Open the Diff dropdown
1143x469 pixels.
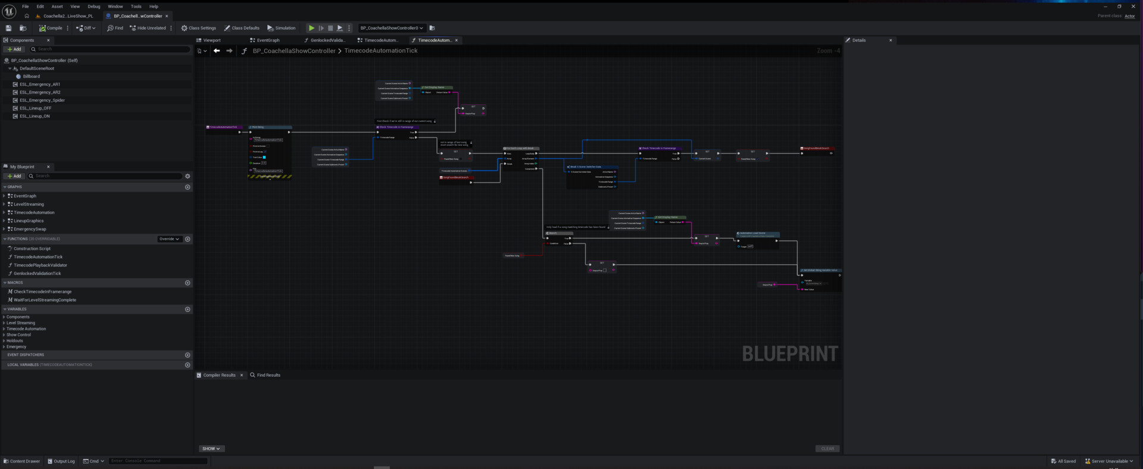(86, 28)
